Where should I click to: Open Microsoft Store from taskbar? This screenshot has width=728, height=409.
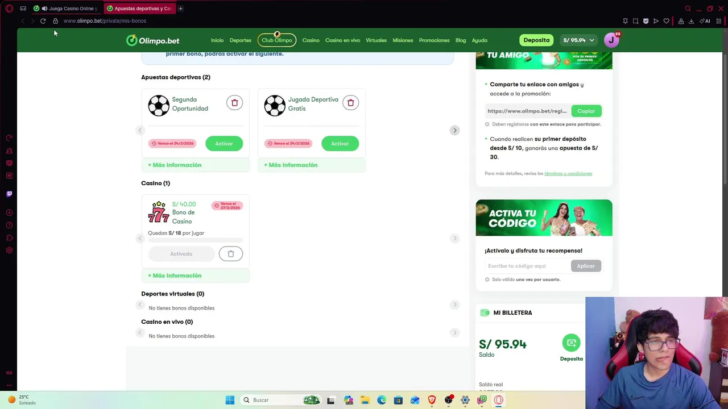(398, 400)
